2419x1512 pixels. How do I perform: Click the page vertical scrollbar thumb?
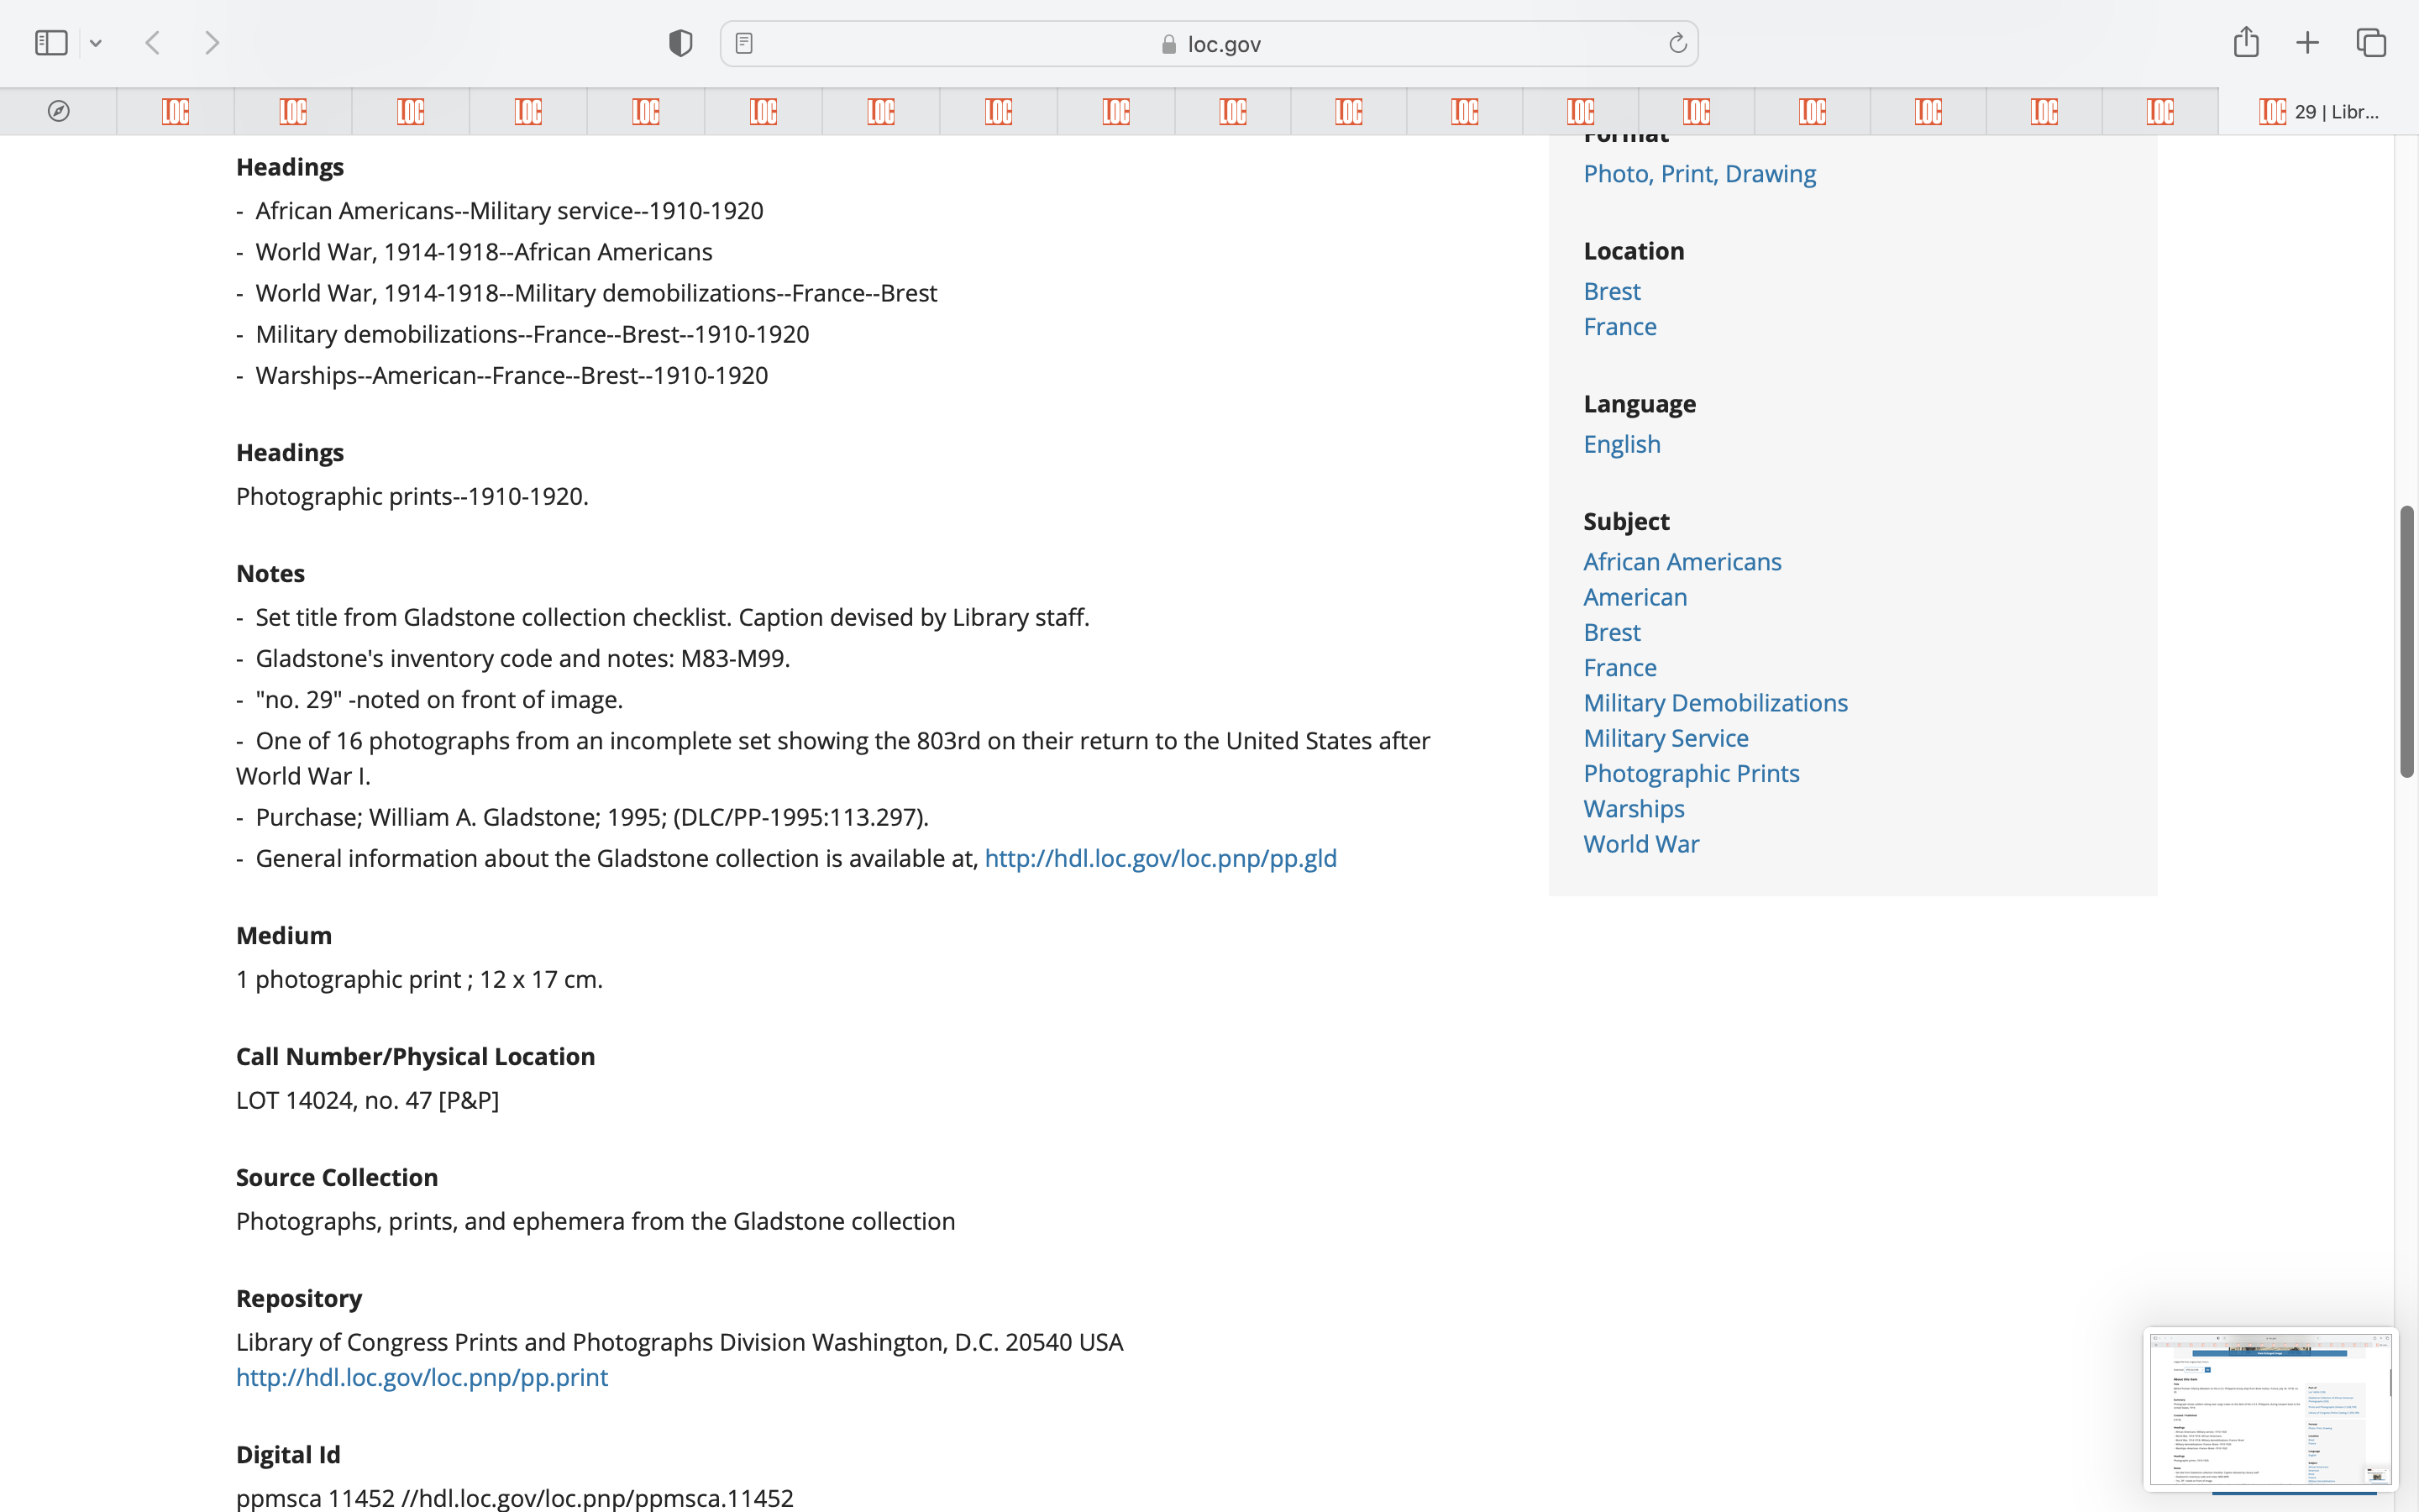click(x=2406, y=640)
